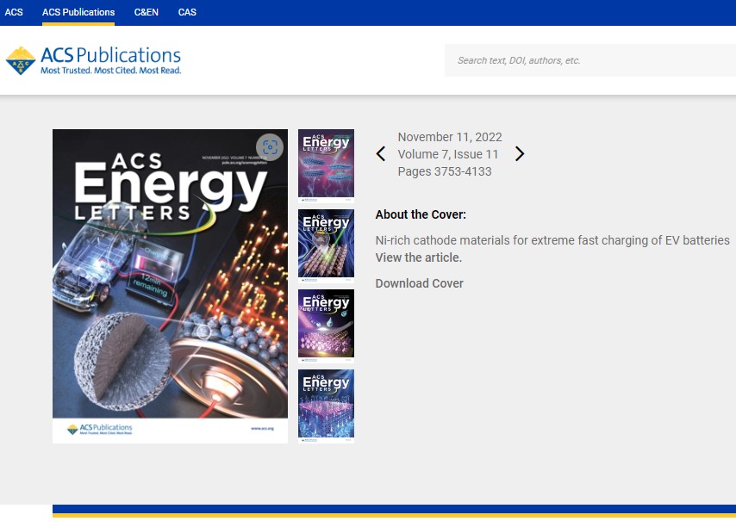Open the C&EN tab
Image resolution: width=736 pixels, height=521 pixels.
click(x=146, y=12)
